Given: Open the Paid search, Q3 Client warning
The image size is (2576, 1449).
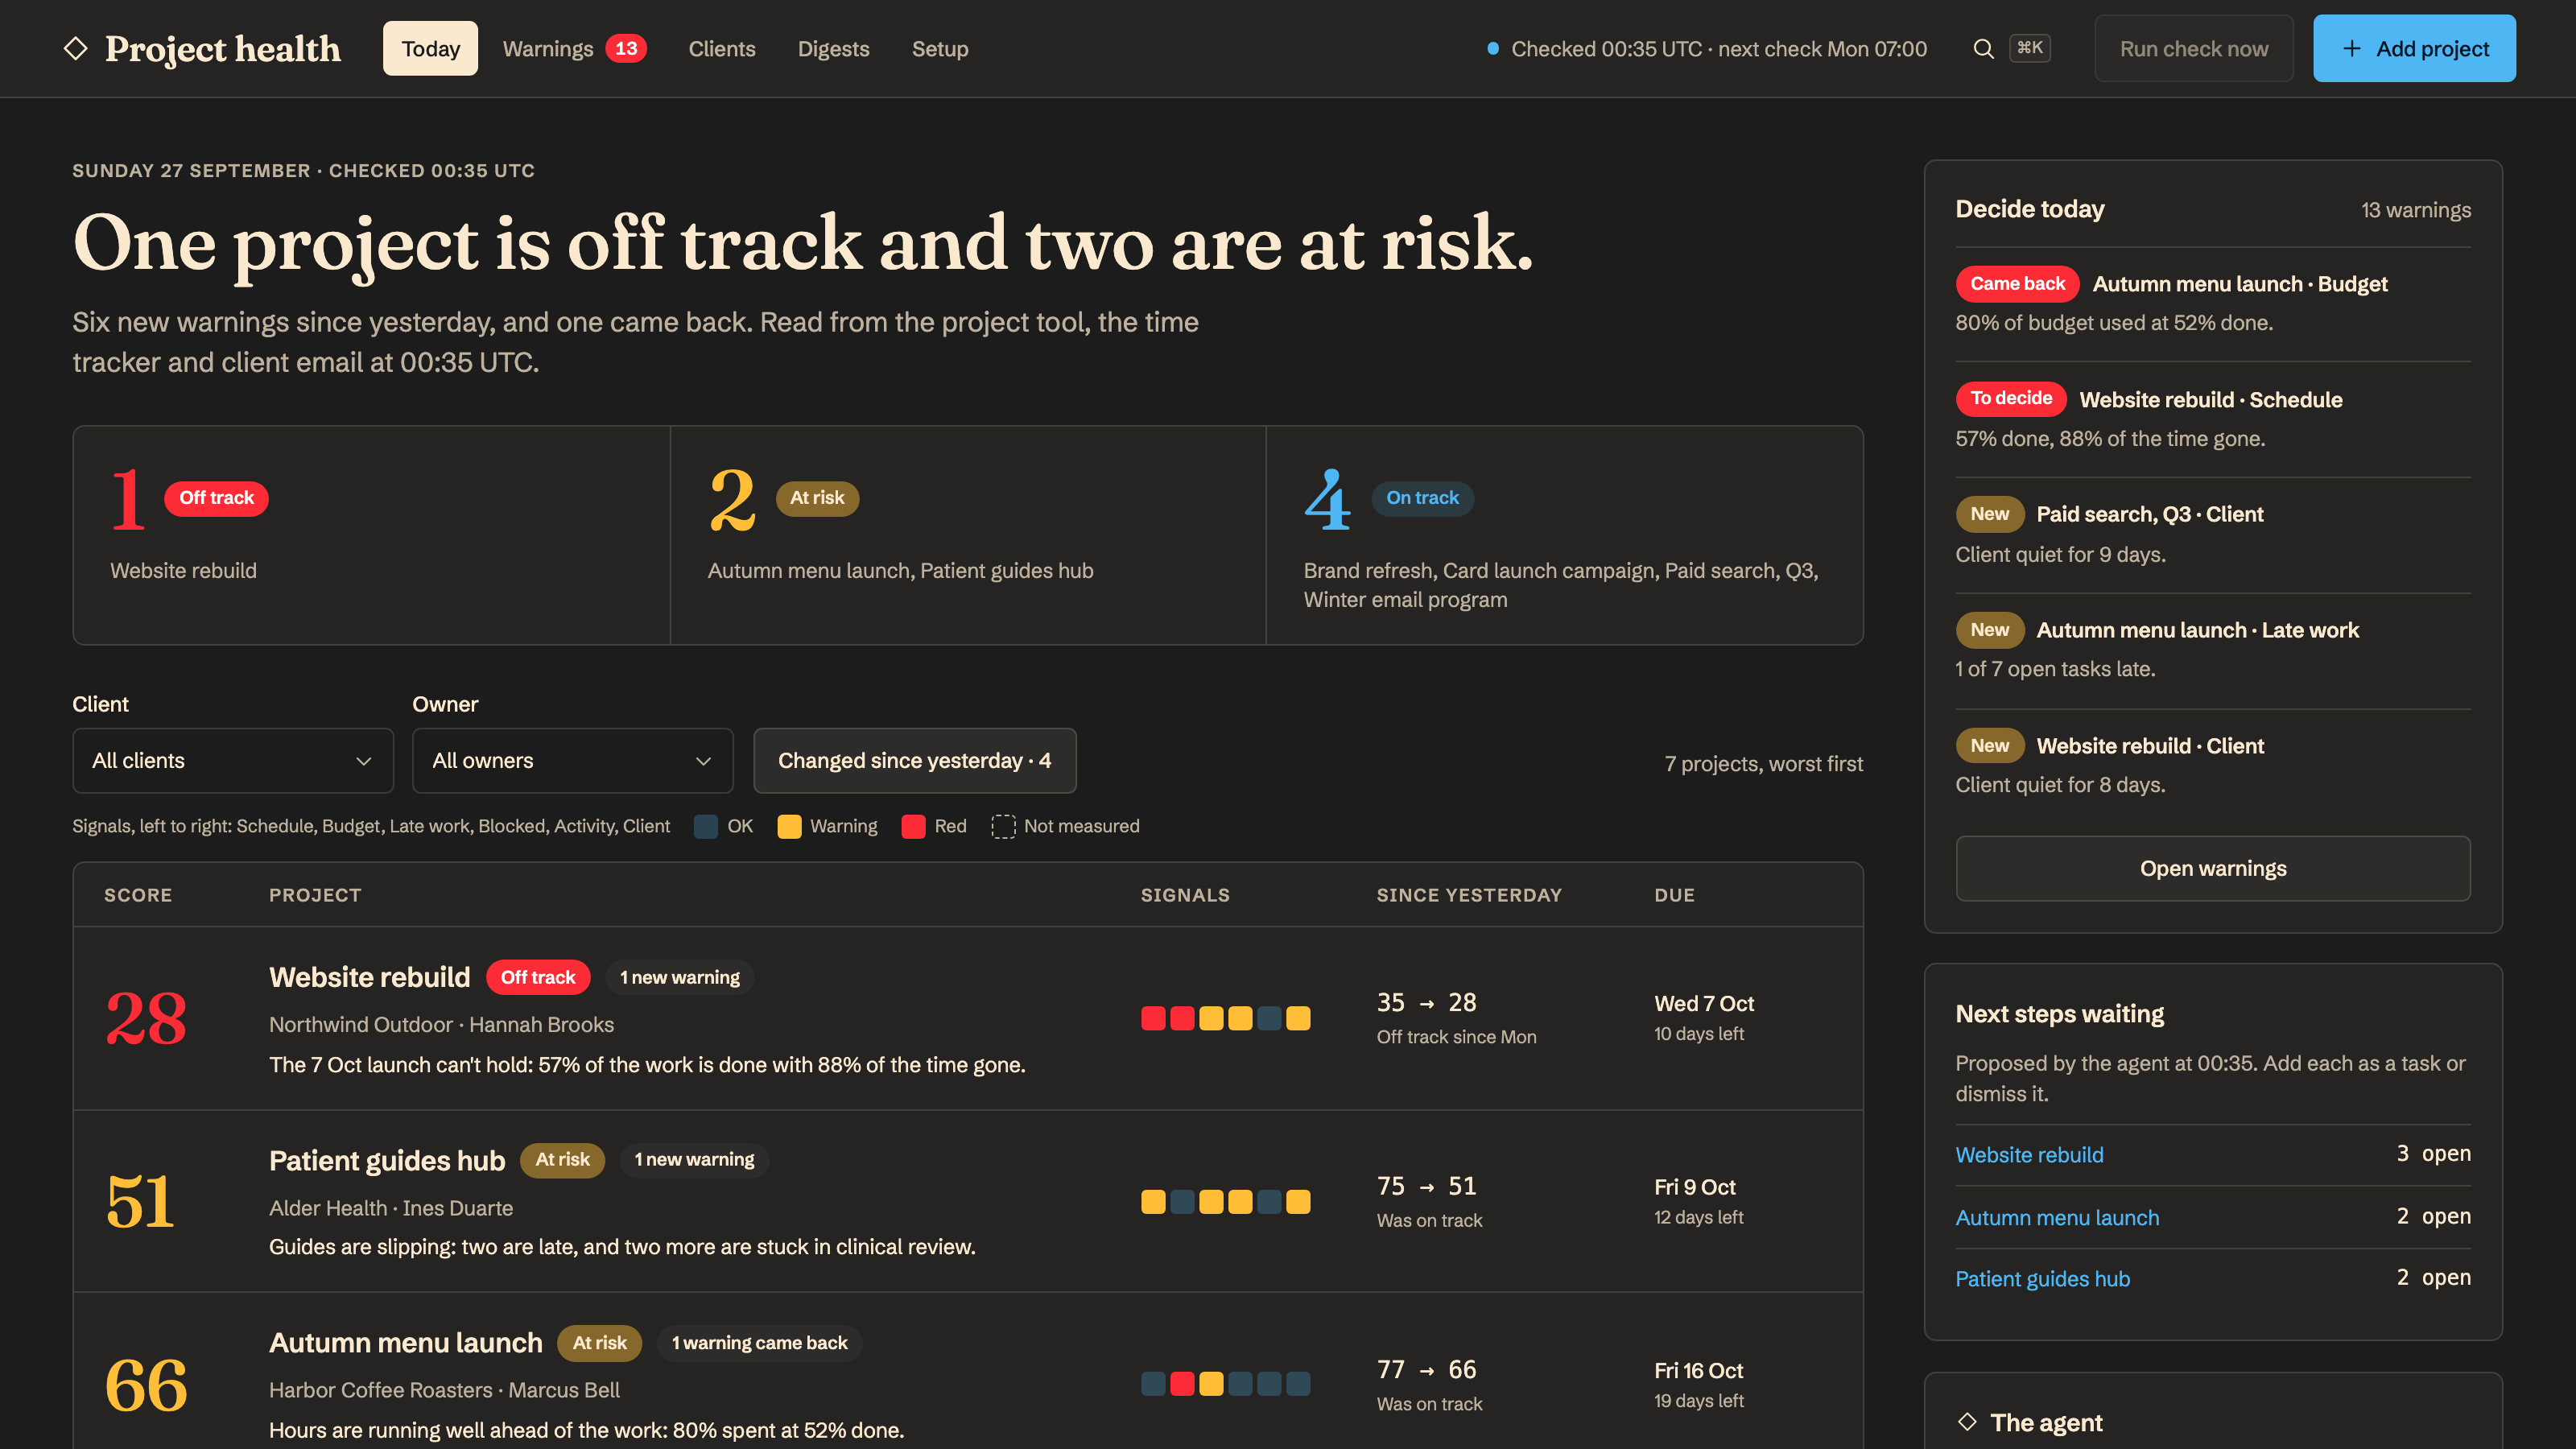Looking at the screenshot, I should [2212, 534].
